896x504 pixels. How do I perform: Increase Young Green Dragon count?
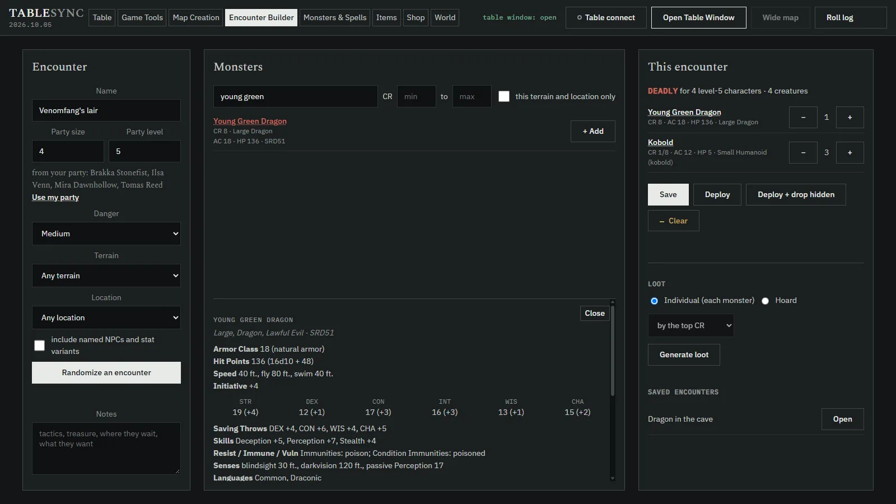coord(850,117)
